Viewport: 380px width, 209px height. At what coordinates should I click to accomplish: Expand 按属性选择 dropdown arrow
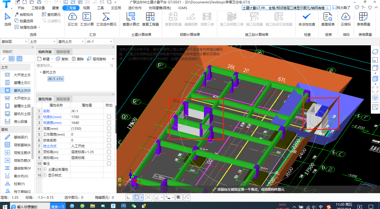[x=39, y=28]
